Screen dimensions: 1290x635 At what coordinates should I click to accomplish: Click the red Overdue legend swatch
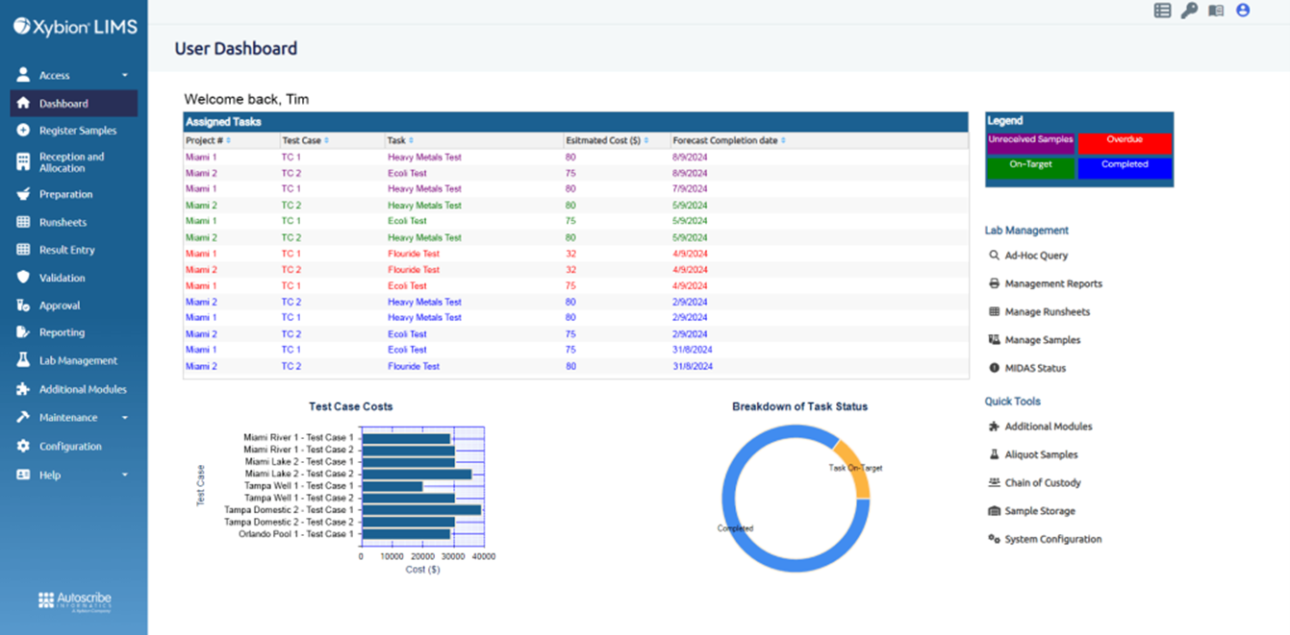click(1125, 144)
